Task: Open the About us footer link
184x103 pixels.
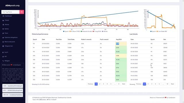Action: point(152,98)
